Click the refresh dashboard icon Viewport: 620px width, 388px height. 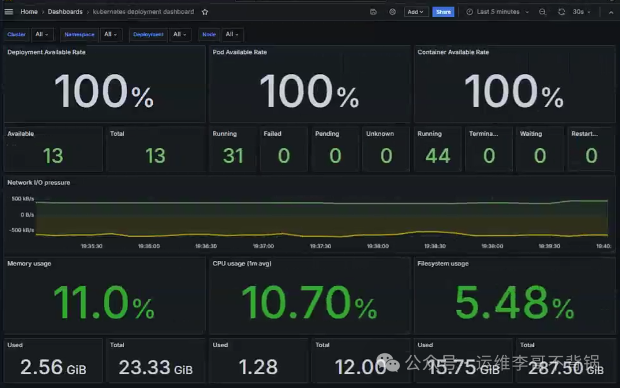point(561,12)
